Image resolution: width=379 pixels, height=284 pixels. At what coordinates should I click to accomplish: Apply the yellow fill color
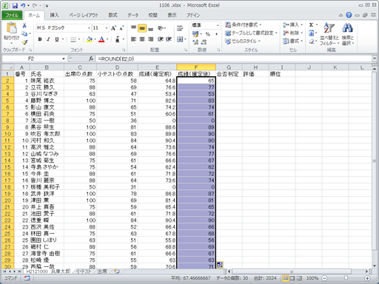[x=90, y=39]
